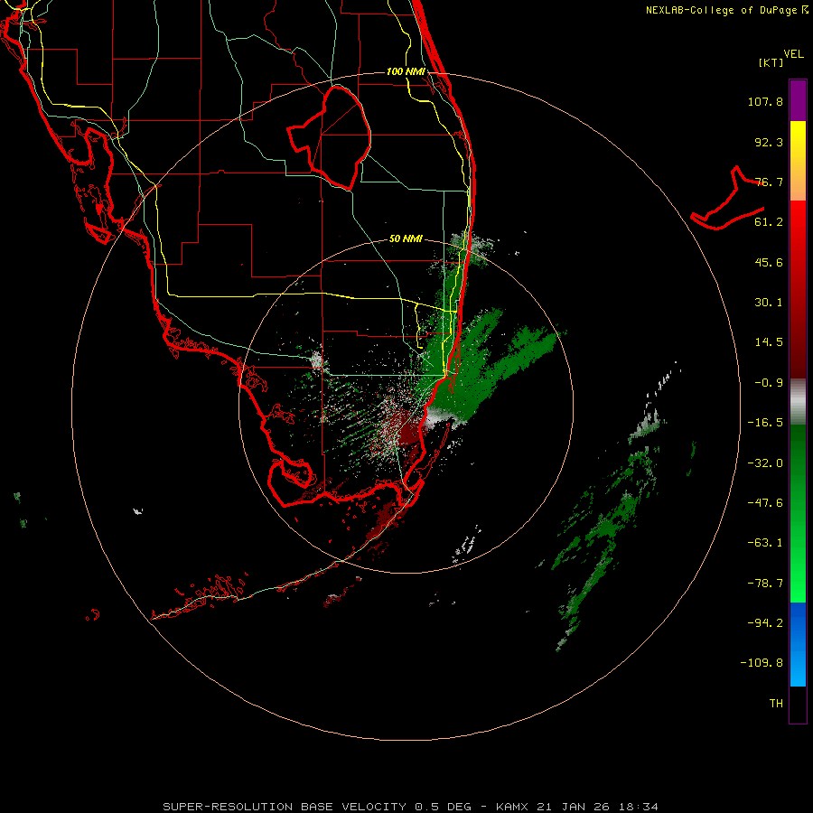Image resolution: width=813 pixels, height=813 pixels.
Task: Select the 61.2 legend value
Action: click(769, 222)
